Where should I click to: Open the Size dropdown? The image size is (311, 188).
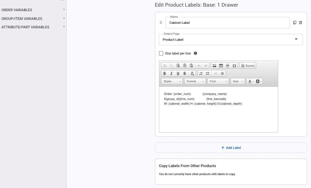(x=238, y=81)
